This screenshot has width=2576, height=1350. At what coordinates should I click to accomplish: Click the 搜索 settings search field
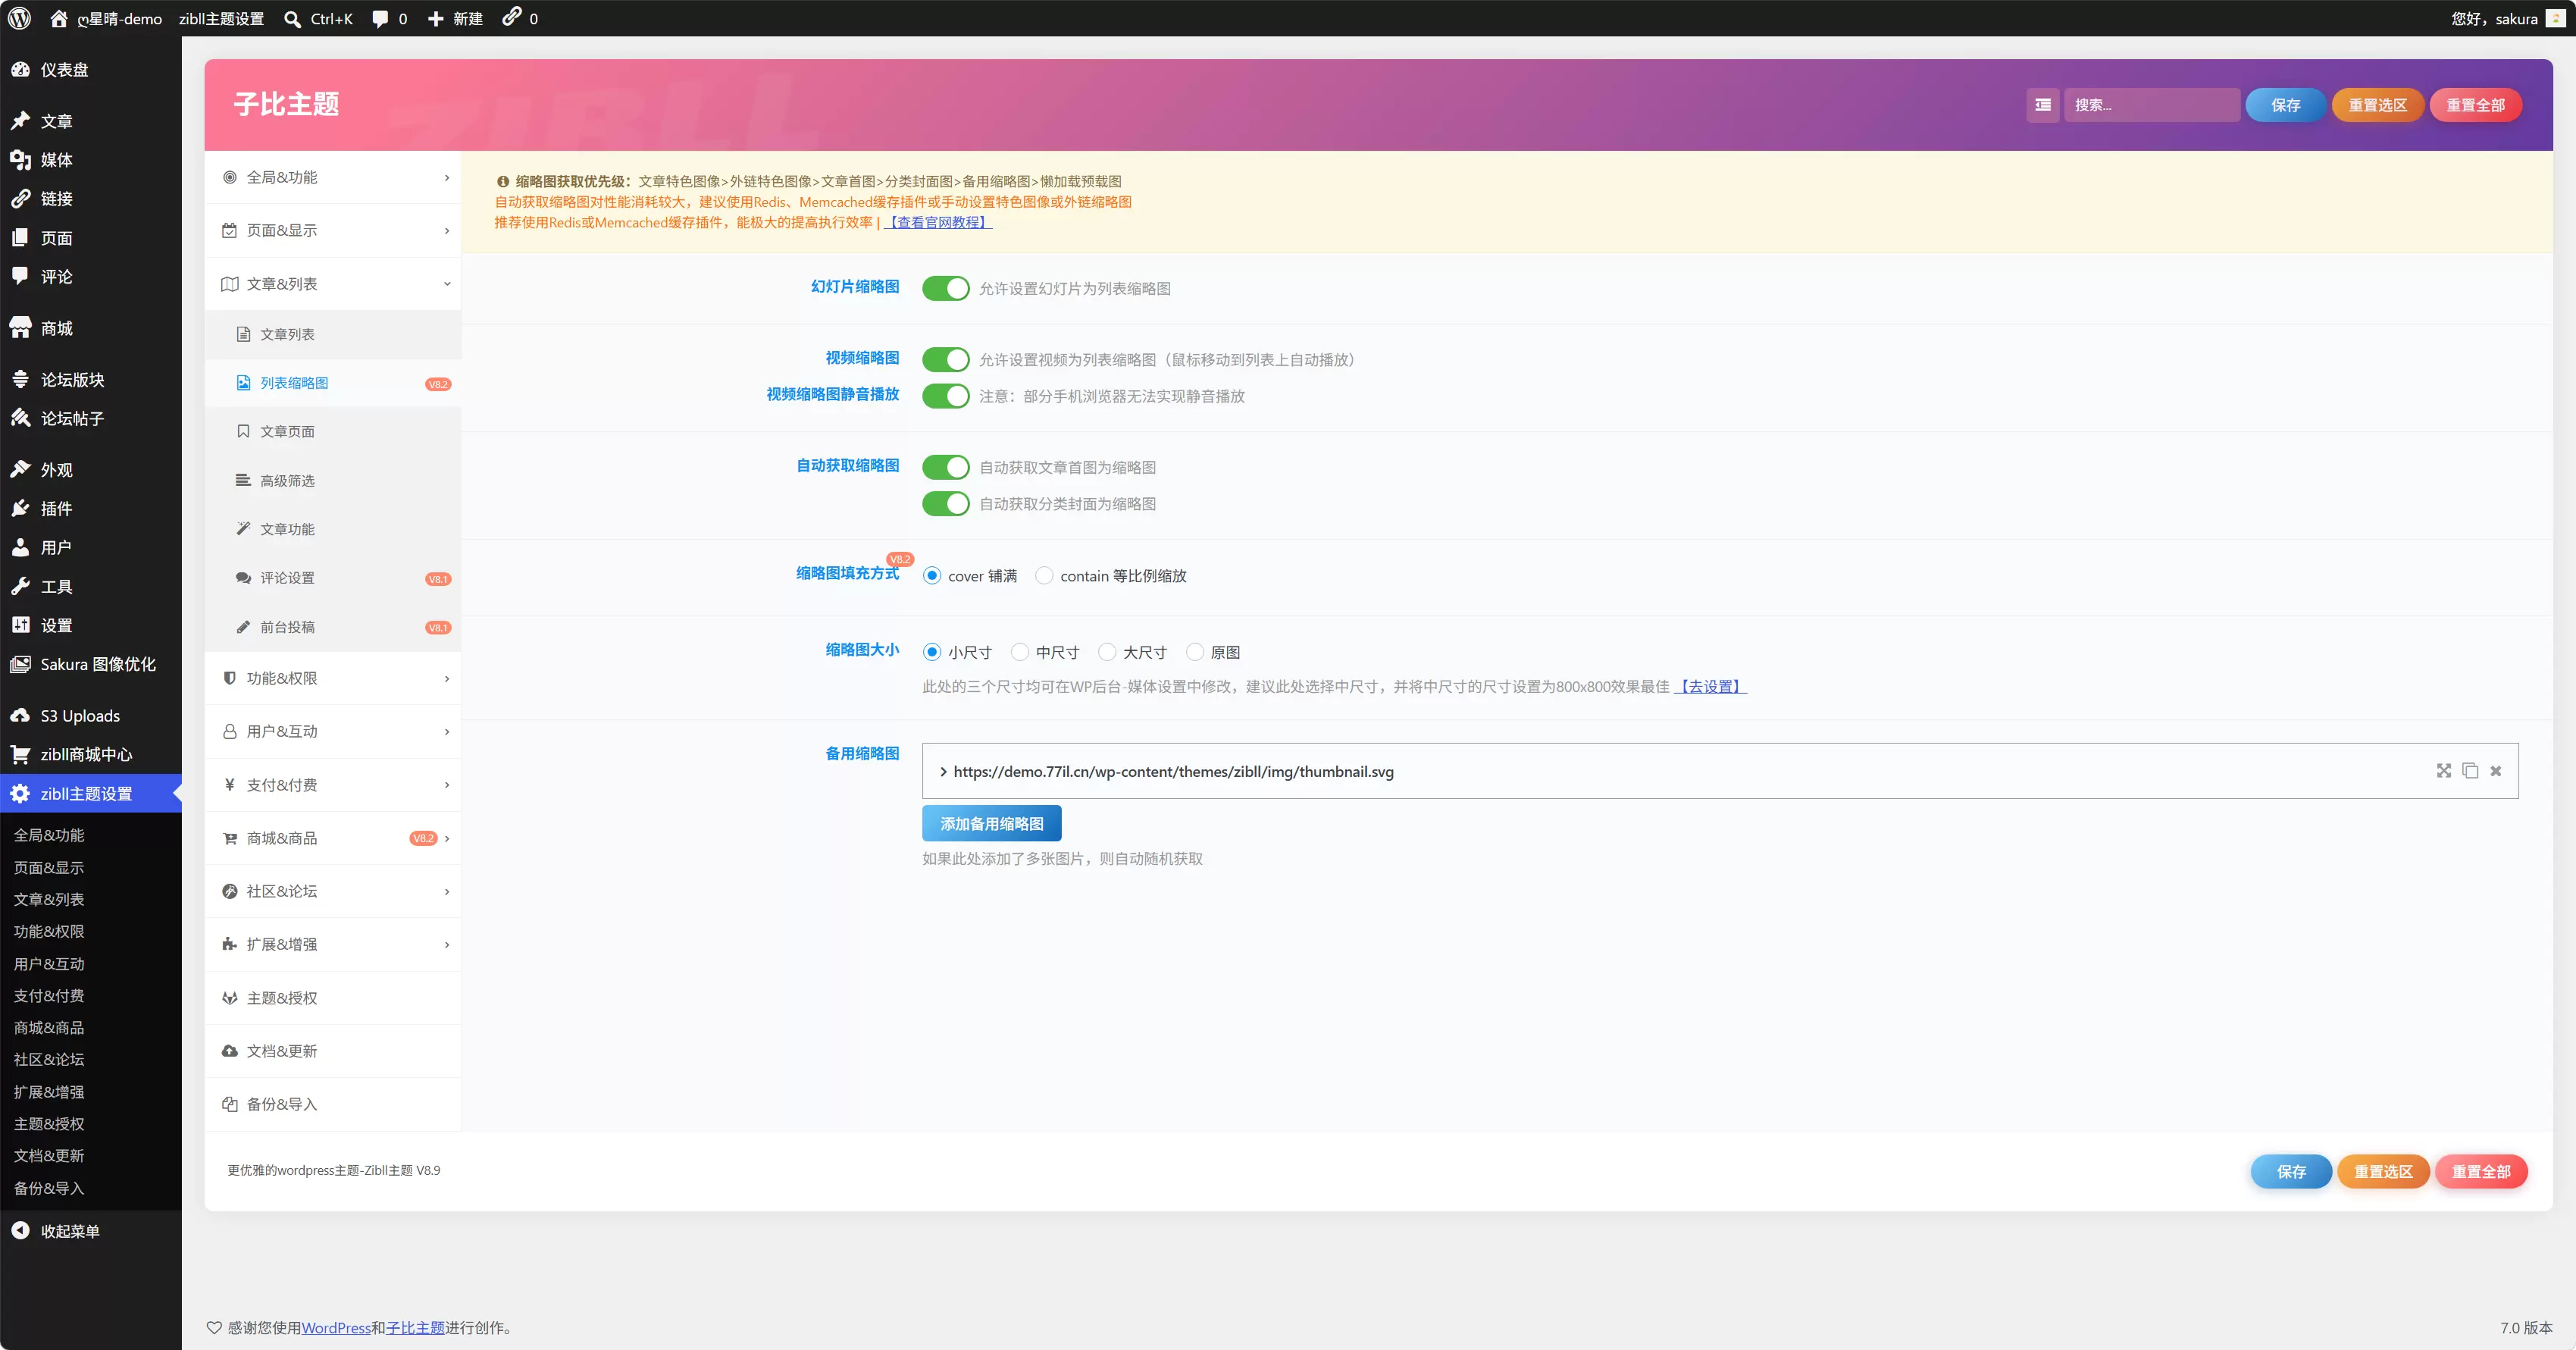click(x=2152, y=105)
